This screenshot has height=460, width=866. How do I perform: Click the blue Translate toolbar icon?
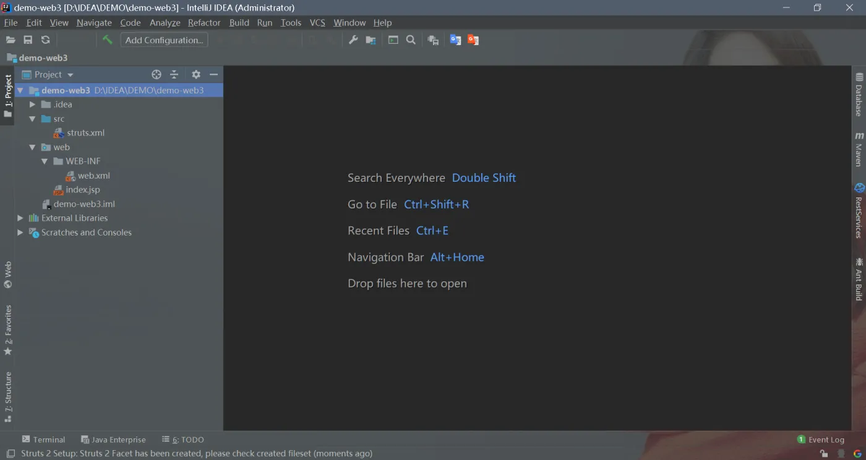click(455, 40)
